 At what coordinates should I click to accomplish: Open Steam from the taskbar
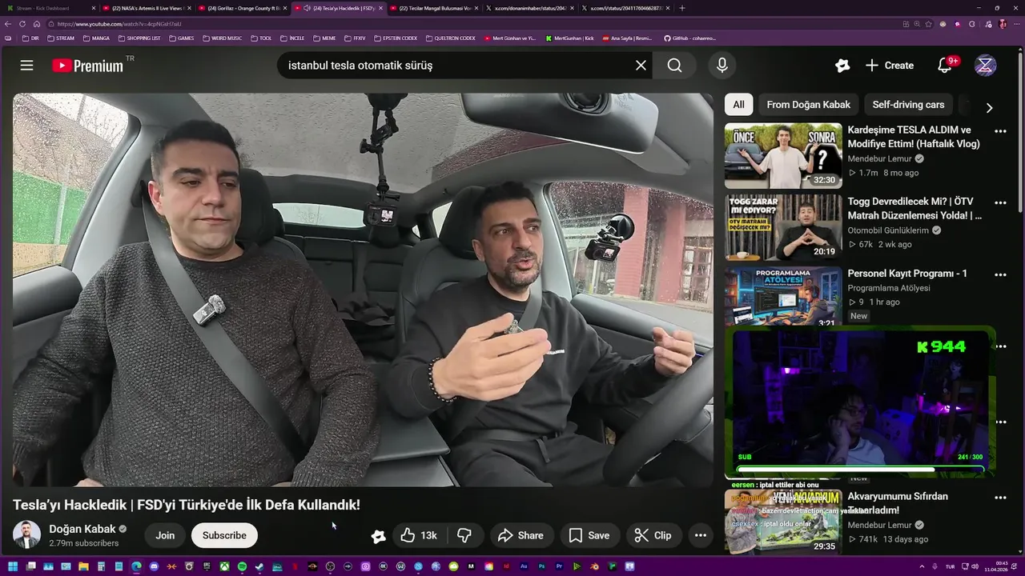(x=259, y=566)
